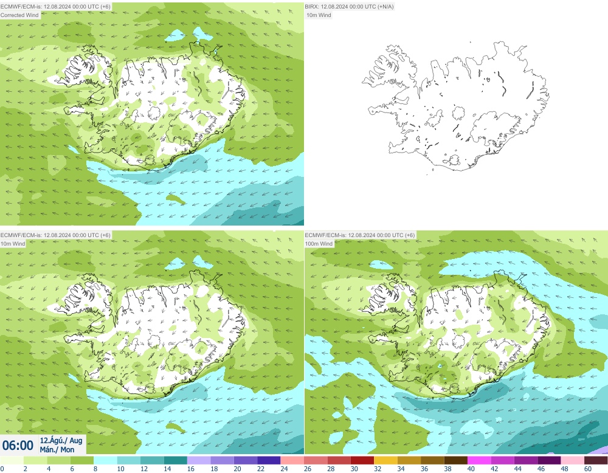Click the Mán./ Mon weekday text
608x473 pixels.
pyautogui.click(x=57, y=449)
